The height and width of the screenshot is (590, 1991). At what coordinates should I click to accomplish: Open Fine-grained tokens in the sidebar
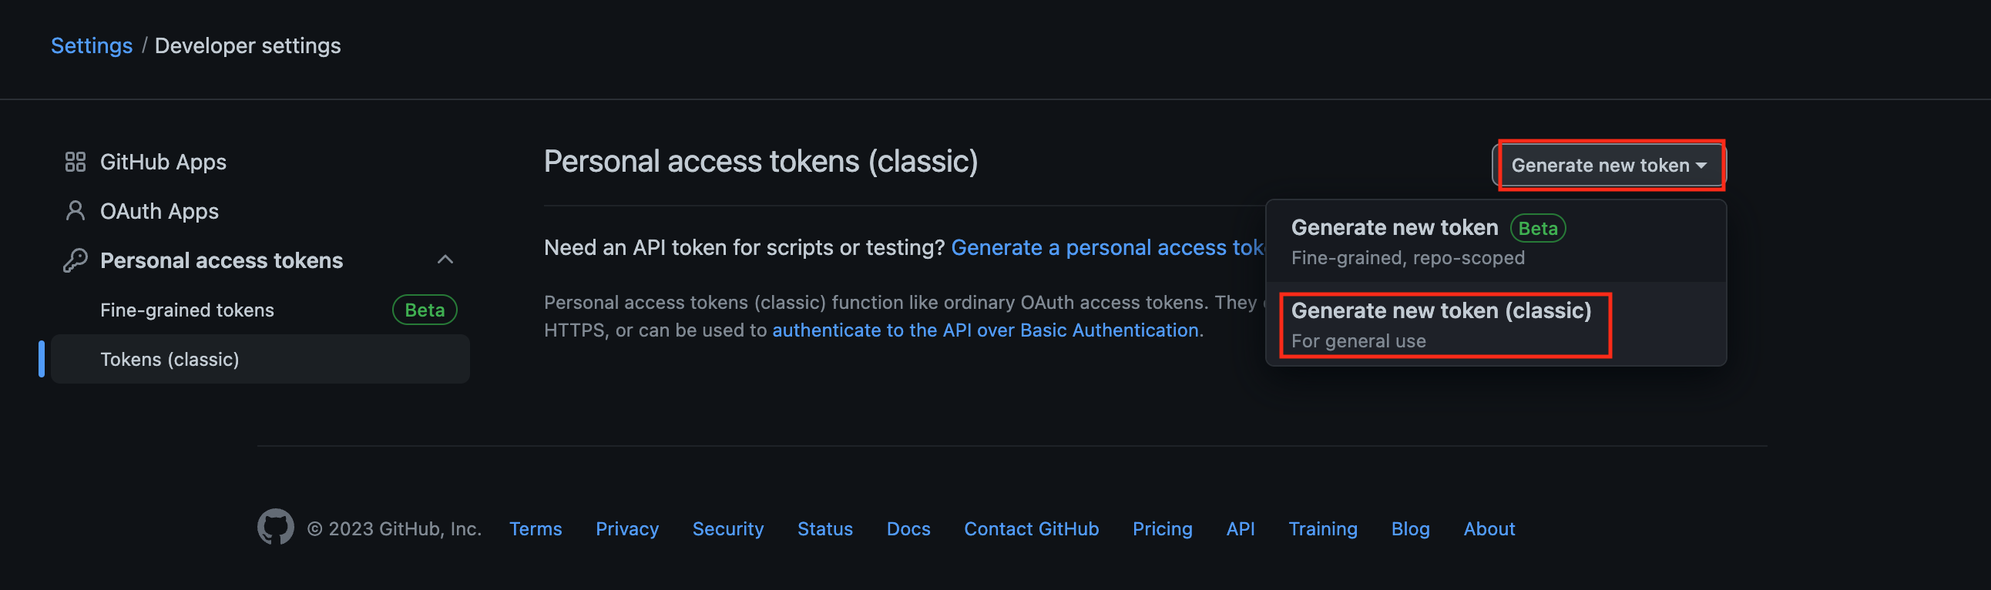tap(187, 310)
